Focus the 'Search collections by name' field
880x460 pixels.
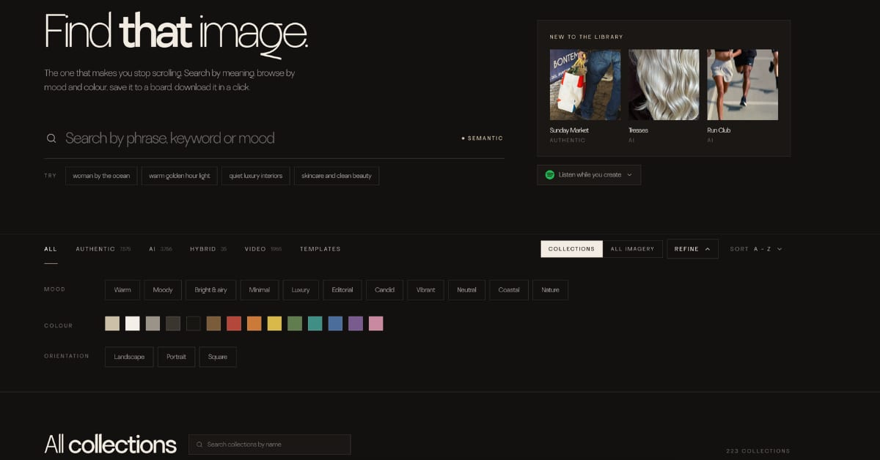click(x=270, y=445)
